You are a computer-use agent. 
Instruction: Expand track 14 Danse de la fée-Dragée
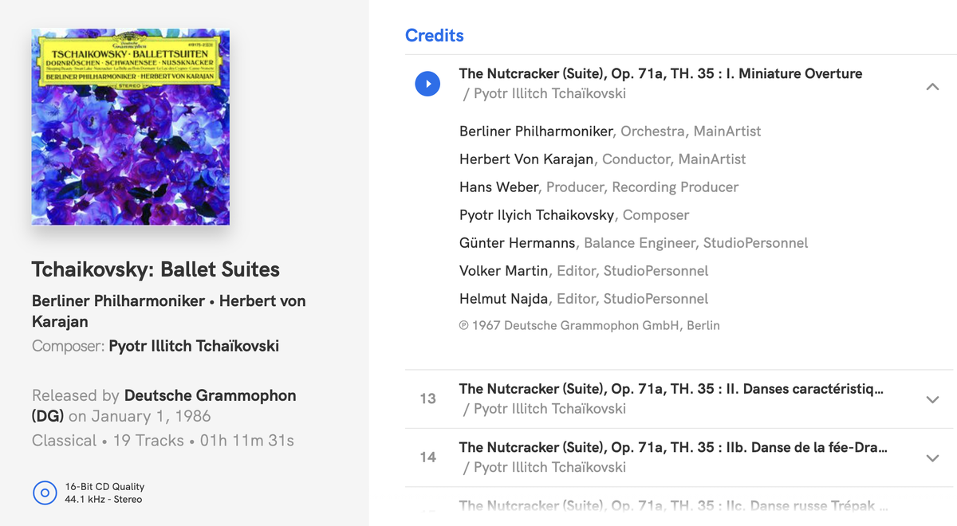(932, 457)
